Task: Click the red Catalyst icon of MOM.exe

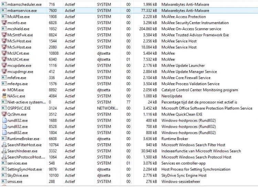Action: coord(4,90)
